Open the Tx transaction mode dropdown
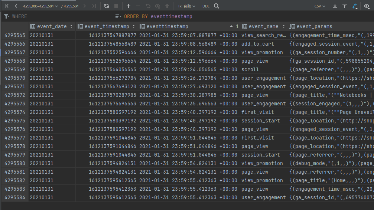 coord(186,6)
